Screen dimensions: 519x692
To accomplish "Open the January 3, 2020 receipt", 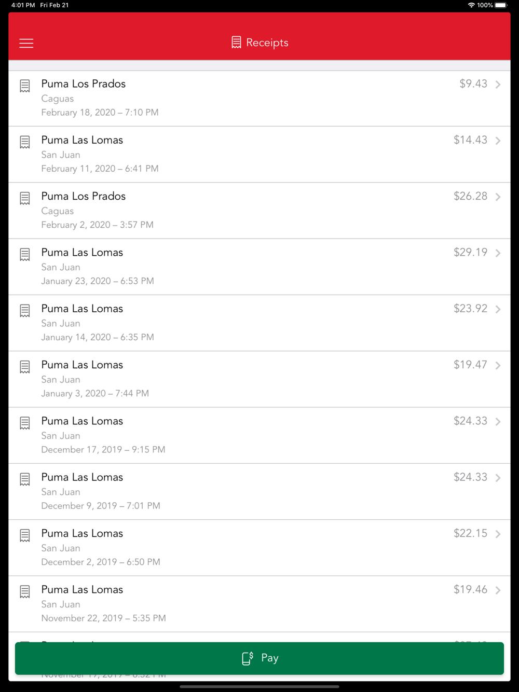I will tap(259, 379).
